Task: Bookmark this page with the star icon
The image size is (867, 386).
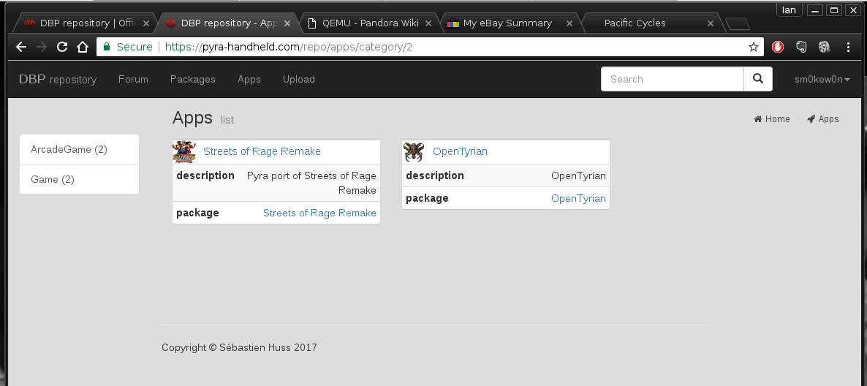Action: [754, 47]
